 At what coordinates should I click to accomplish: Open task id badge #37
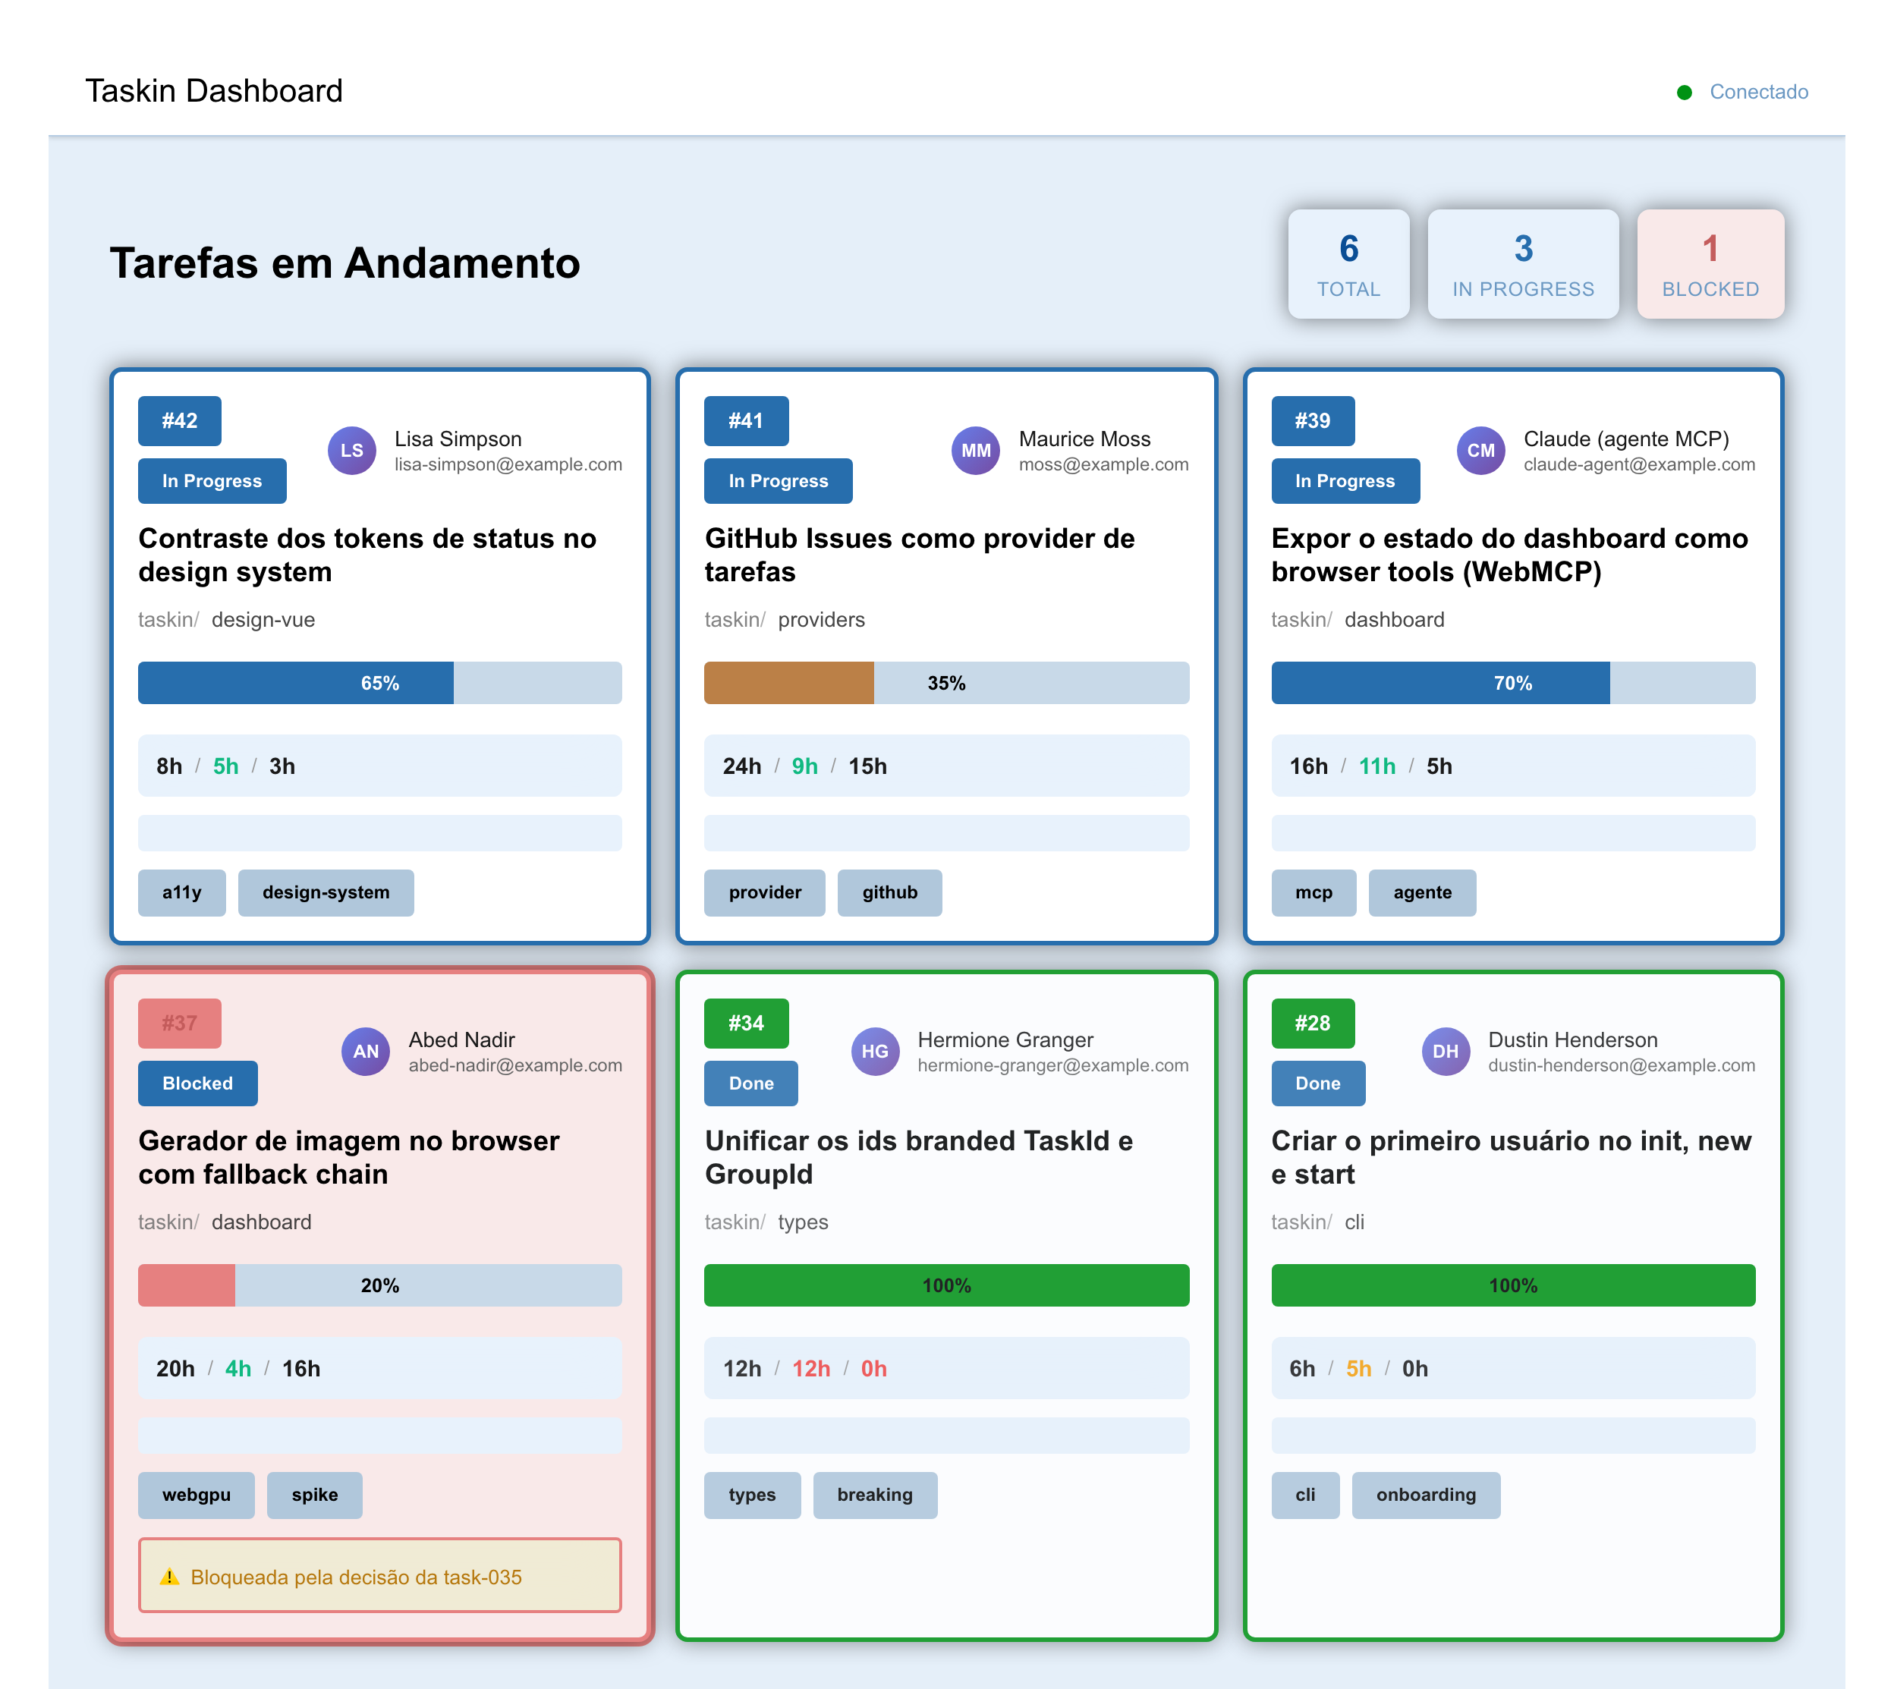(x=179, y=1023)
